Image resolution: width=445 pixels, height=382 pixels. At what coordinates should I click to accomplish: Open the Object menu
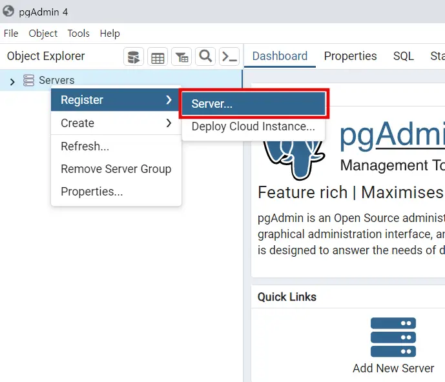(43, 34)
